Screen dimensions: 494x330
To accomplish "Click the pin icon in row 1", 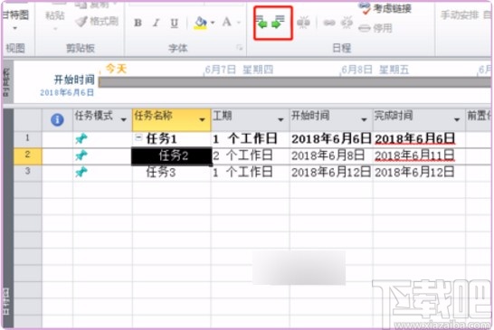I will 81,138.
